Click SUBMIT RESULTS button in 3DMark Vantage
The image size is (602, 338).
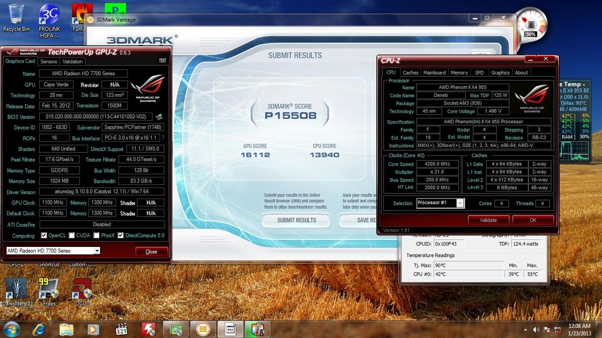[296, 220]
